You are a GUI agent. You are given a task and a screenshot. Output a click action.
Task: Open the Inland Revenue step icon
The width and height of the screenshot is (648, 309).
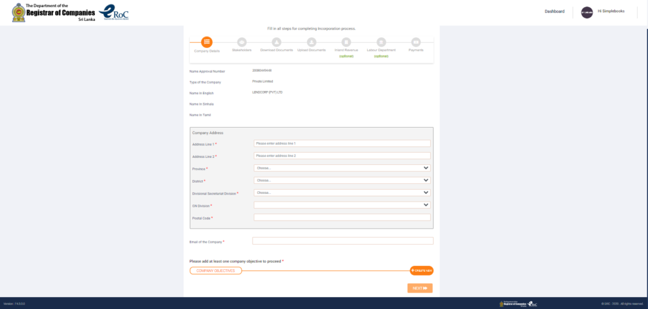pos(346,42)
